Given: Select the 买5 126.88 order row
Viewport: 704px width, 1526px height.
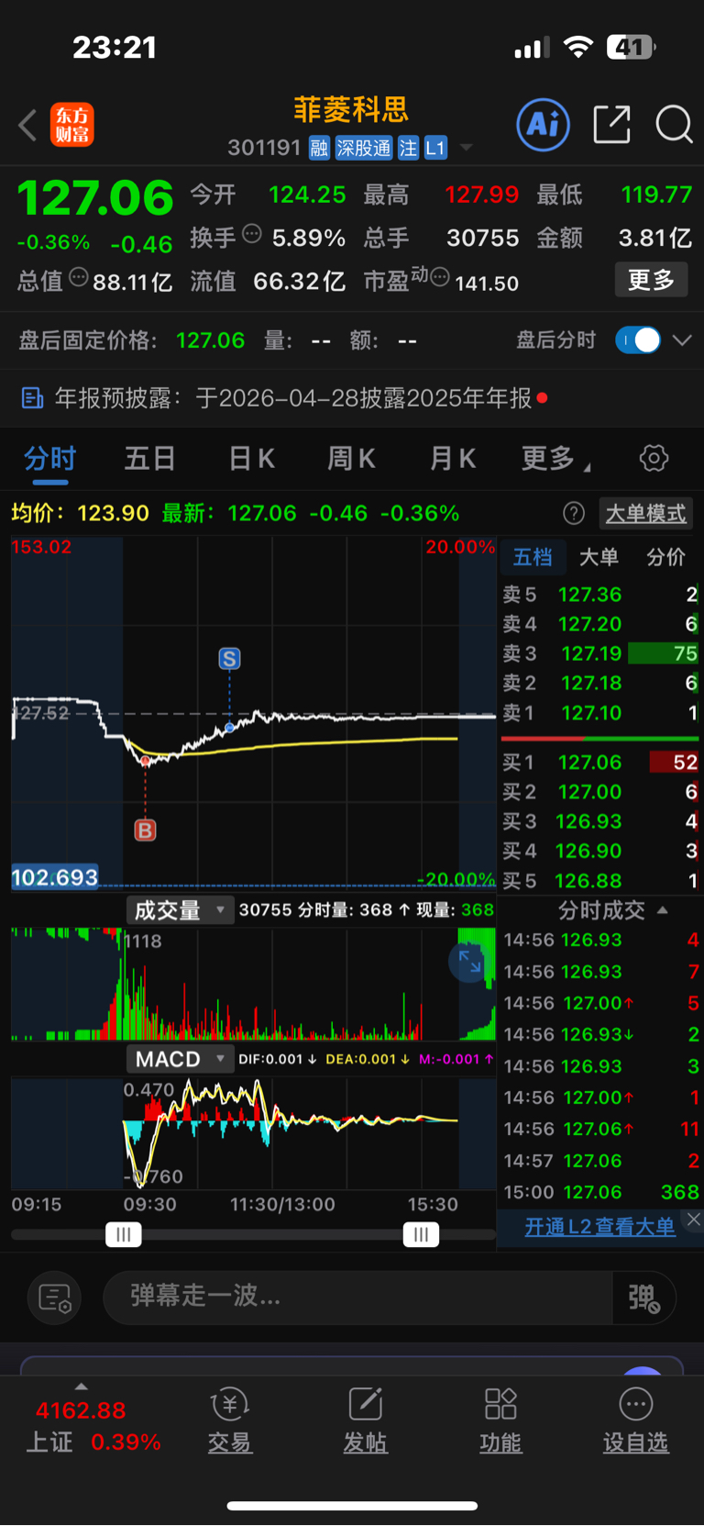Looking at the screenshot, I should coord(600,881).
